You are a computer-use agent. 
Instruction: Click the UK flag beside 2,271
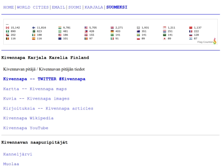coord(112,28)
